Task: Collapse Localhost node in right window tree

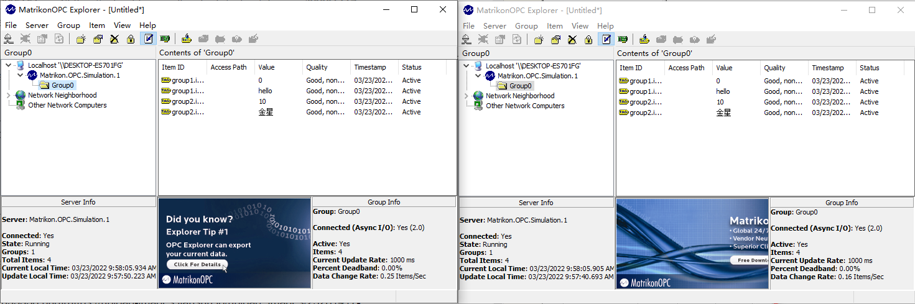Action: pos(466,66)
